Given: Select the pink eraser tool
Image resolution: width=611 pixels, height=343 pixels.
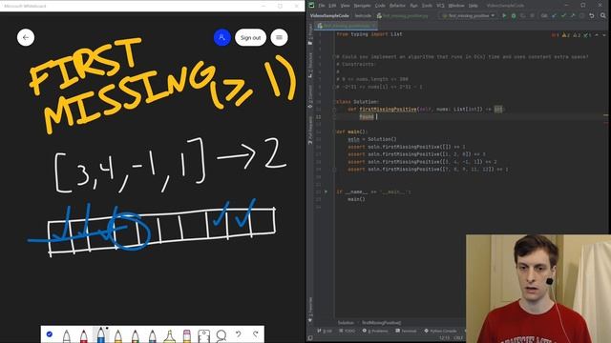Looking at the screenshot, I should point(187,335).
